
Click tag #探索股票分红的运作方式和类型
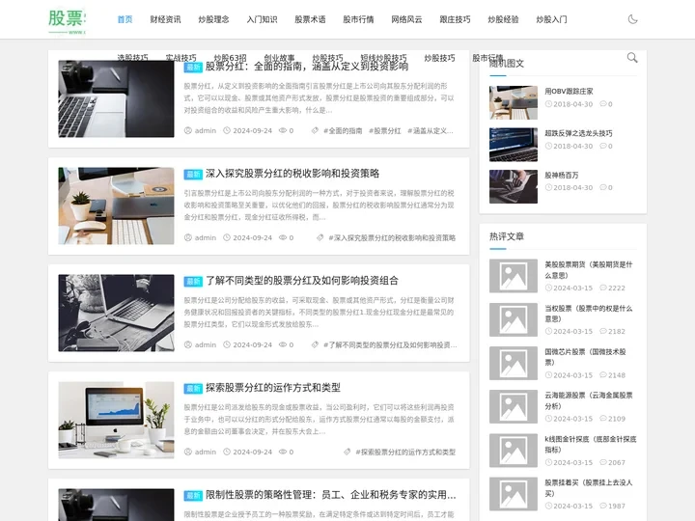coord(405,452)
